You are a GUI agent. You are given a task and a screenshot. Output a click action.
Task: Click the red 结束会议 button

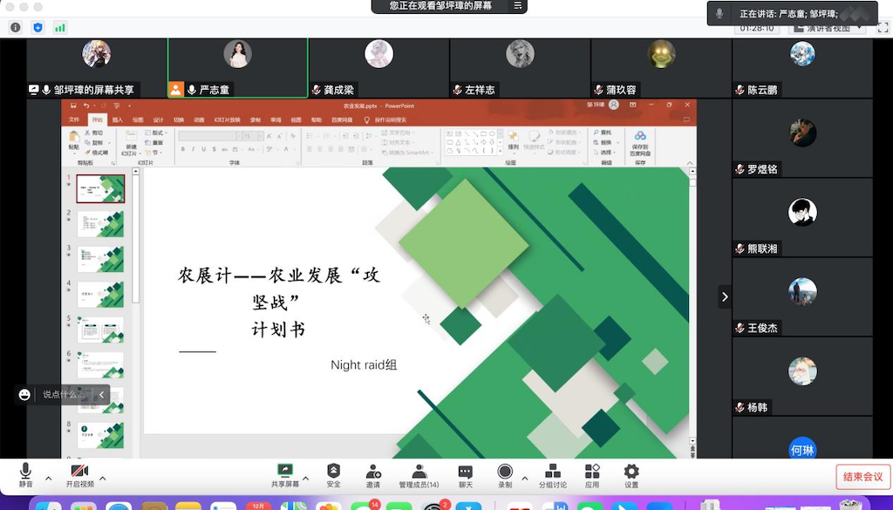pos(862,476)
